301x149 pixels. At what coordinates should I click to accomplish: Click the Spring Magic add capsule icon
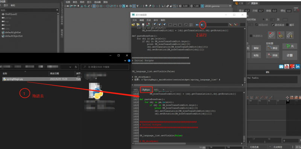(x=272, y=35)
